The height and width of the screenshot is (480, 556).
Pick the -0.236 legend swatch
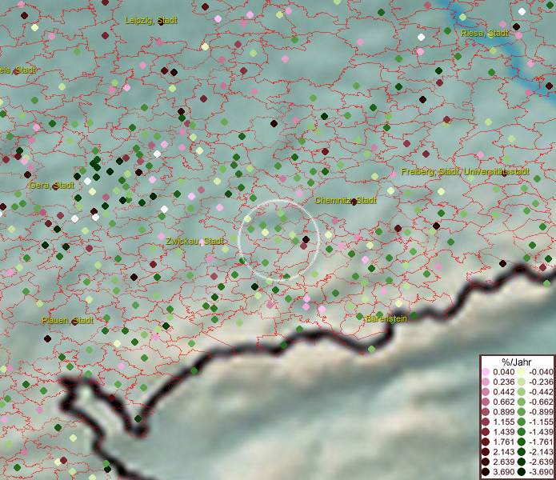(522, 382)
